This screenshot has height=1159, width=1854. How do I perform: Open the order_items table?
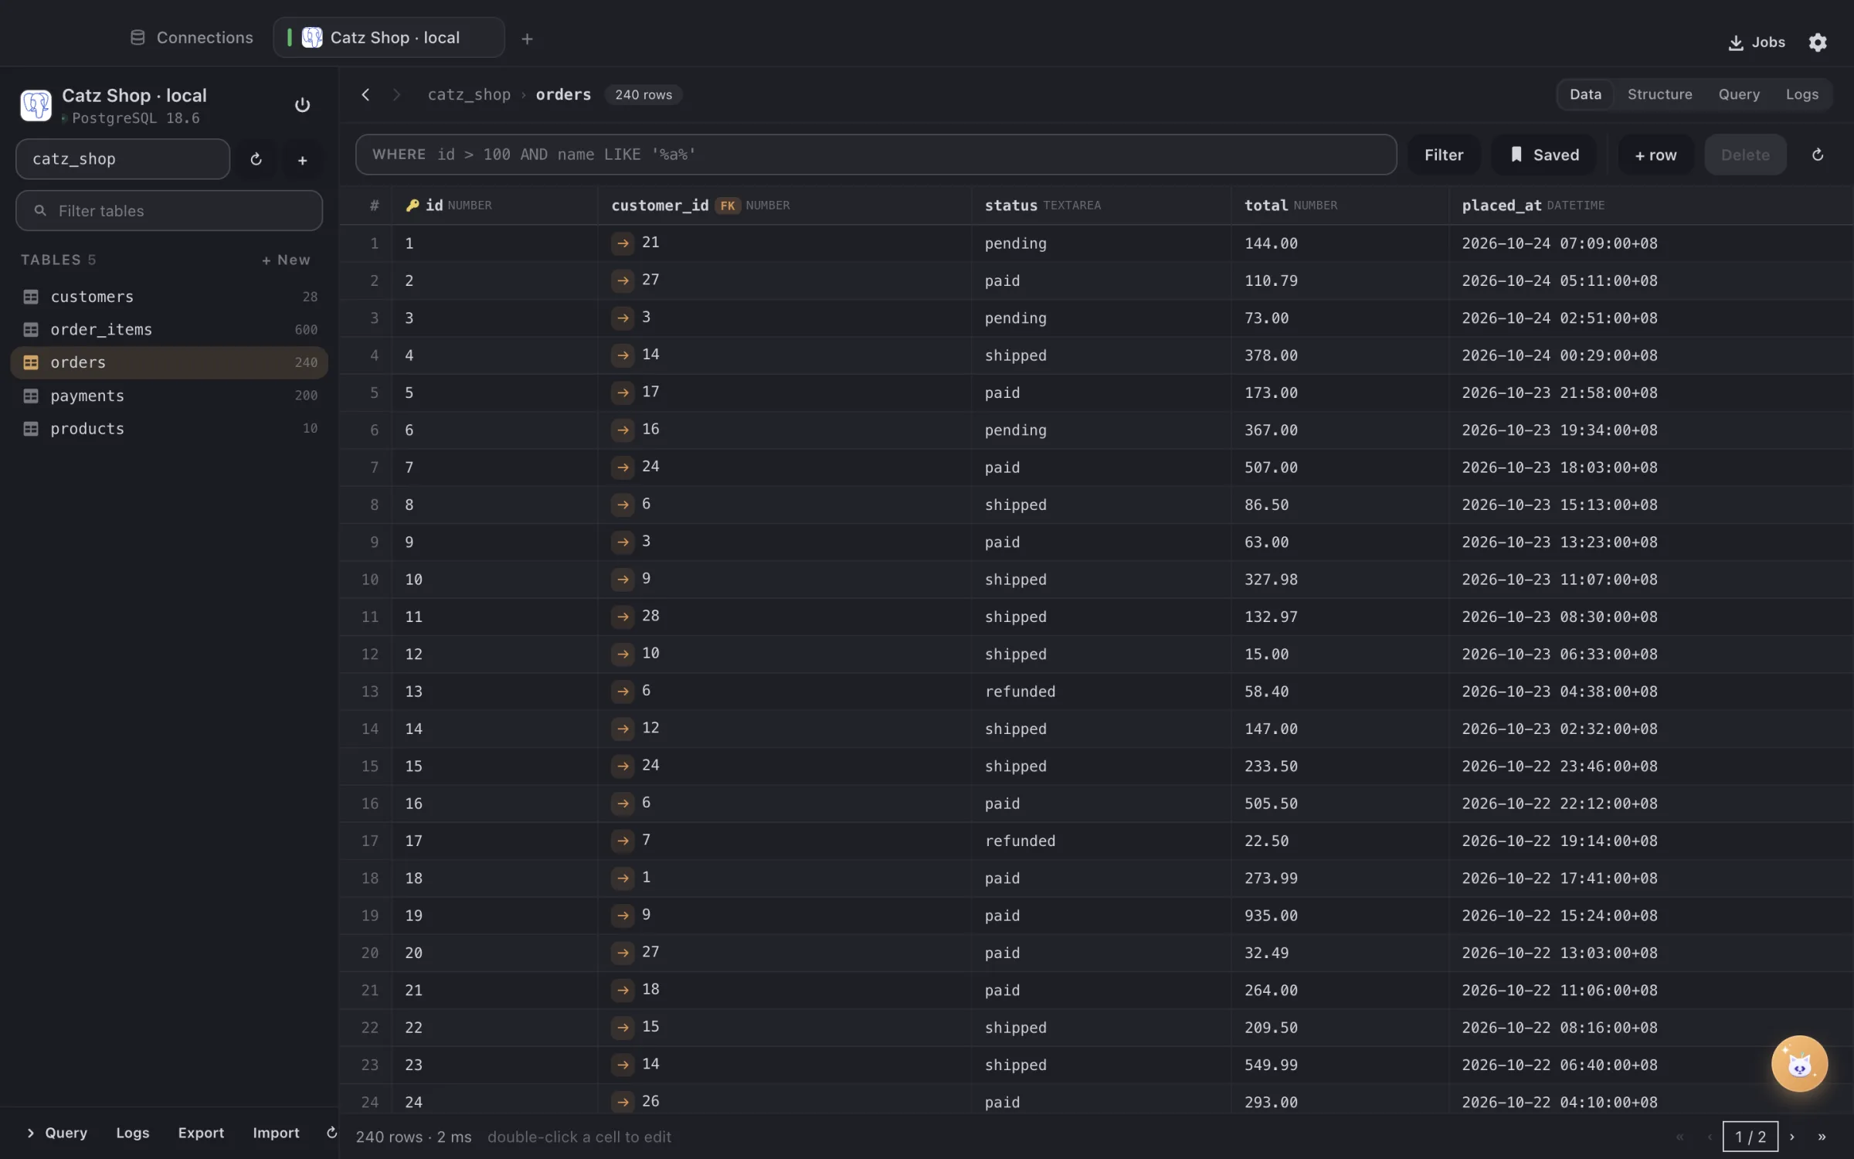click(x=169, y=330)
